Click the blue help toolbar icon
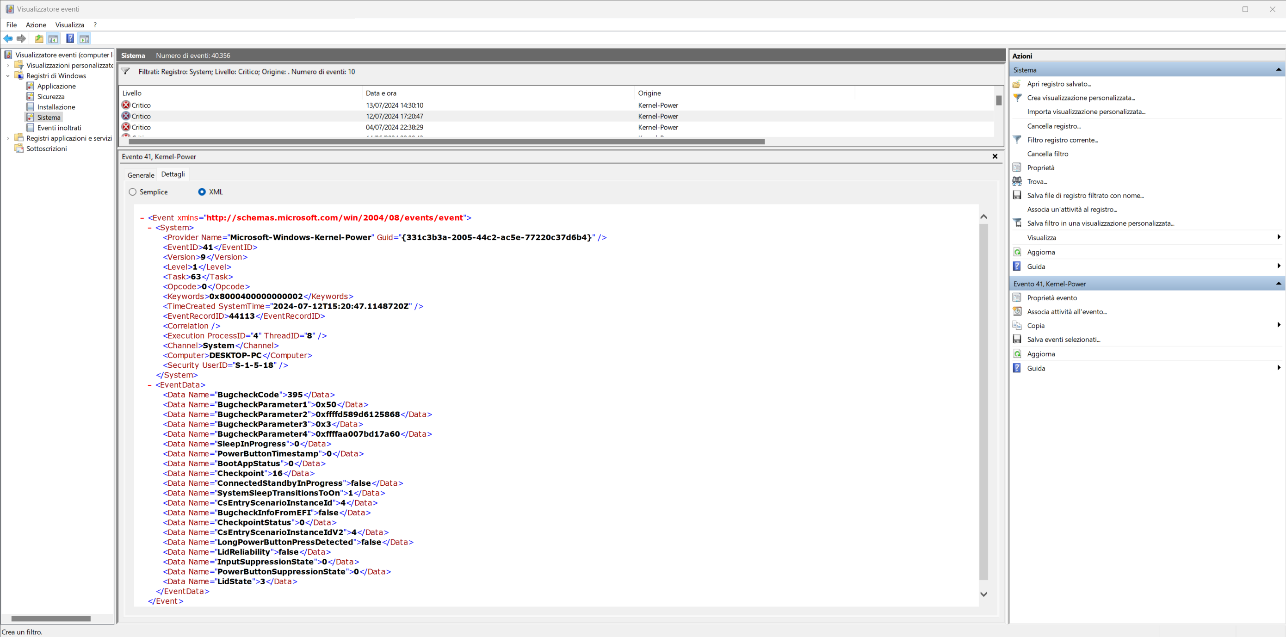 tap(70, 38)
